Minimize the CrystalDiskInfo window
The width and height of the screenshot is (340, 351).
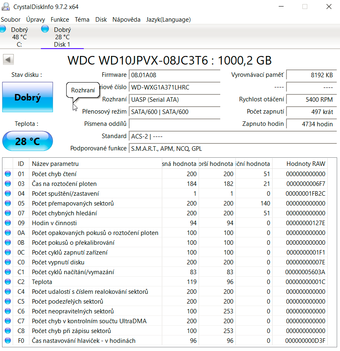[x=281, y=7]
